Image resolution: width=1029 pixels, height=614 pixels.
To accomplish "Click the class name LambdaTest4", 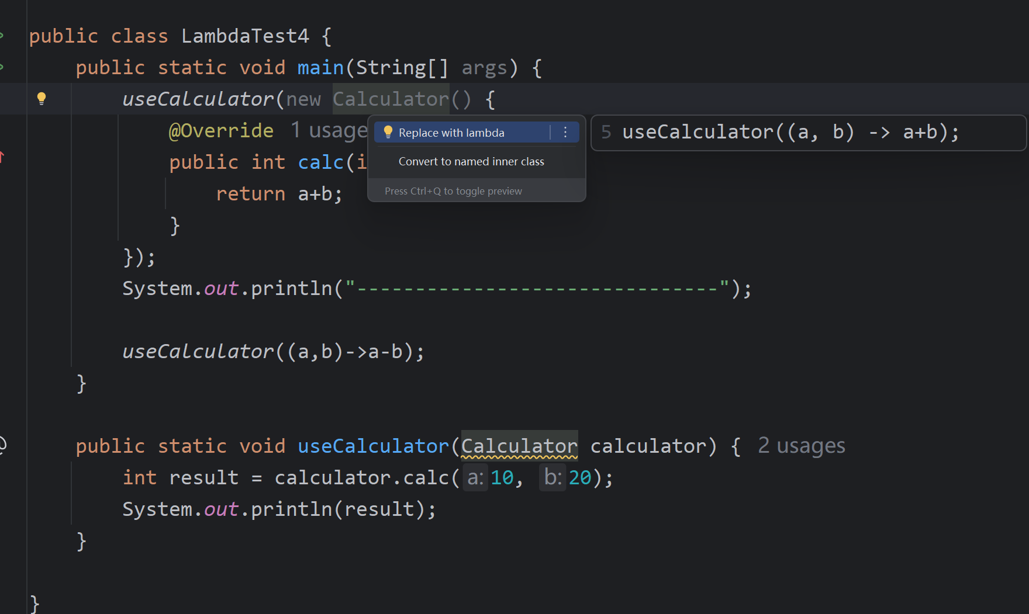I will 245,36.
